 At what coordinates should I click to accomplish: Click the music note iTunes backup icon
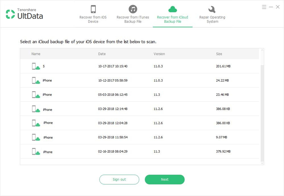[133, 9]
